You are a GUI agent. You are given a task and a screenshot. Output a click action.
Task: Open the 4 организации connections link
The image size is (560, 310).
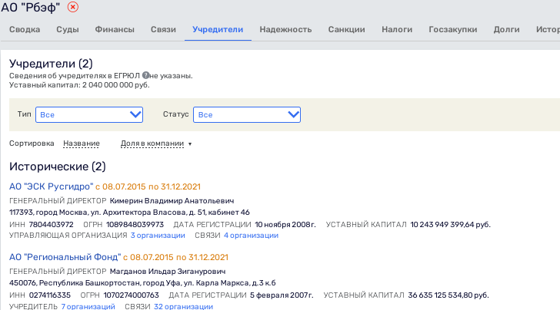pos(251,236)
